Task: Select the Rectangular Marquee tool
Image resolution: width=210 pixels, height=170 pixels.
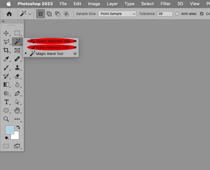Action: (x=17, y=33)
